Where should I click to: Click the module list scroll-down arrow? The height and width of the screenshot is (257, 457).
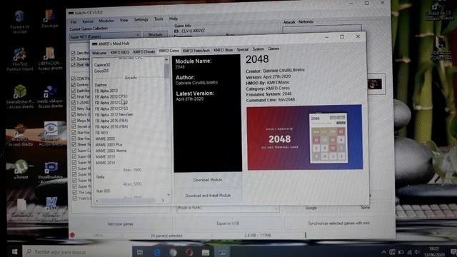[169, 195]
